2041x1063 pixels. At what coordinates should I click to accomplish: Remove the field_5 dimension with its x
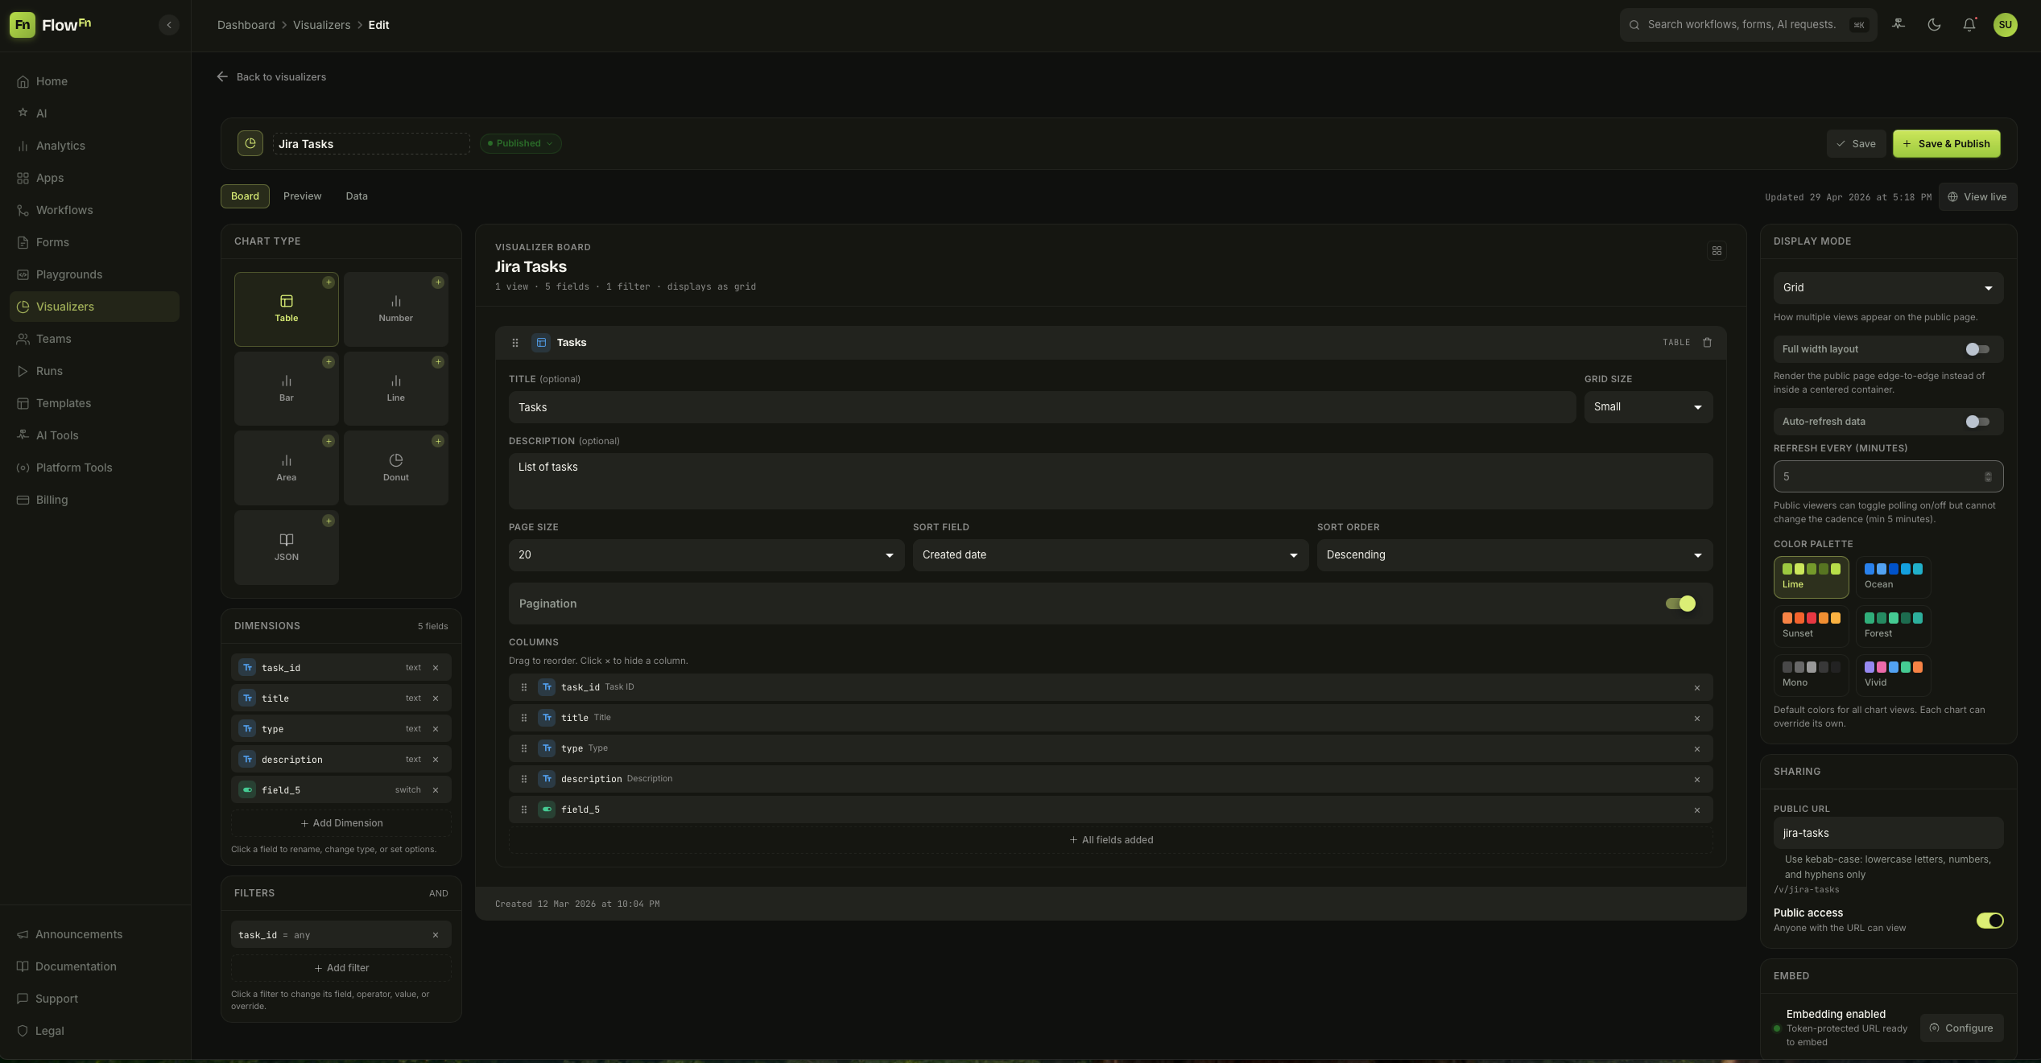[436, 790]
